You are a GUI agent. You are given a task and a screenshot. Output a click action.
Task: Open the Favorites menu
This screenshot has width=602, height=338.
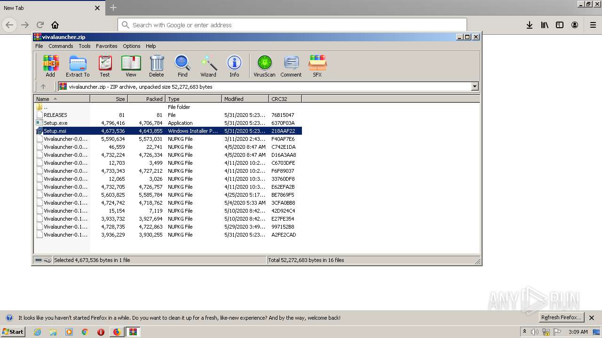click(107, 46)
